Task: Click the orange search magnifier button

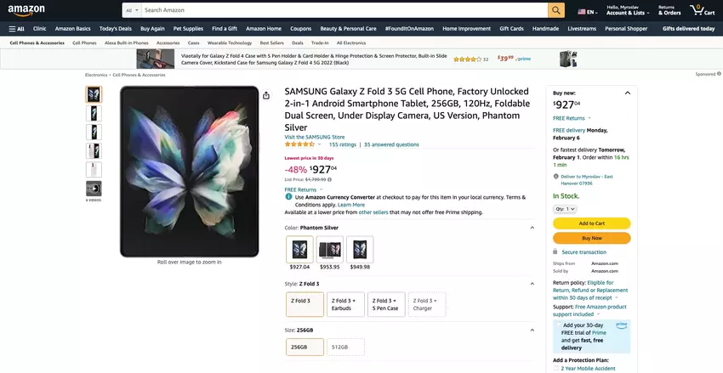Action: pos(556,10)
